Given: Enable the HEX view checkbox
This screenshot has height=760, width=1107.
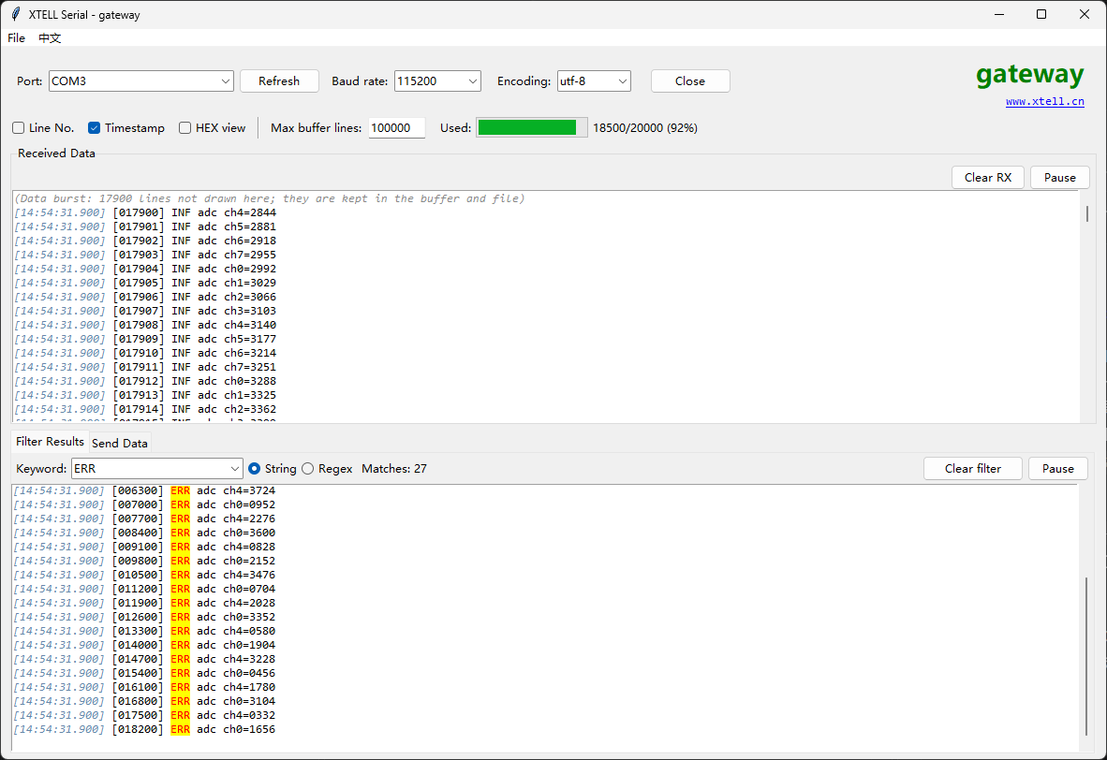Looking at the screenshot, I should (185, 127).
